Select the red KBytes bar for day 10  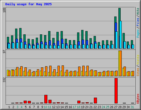[46, 99]
